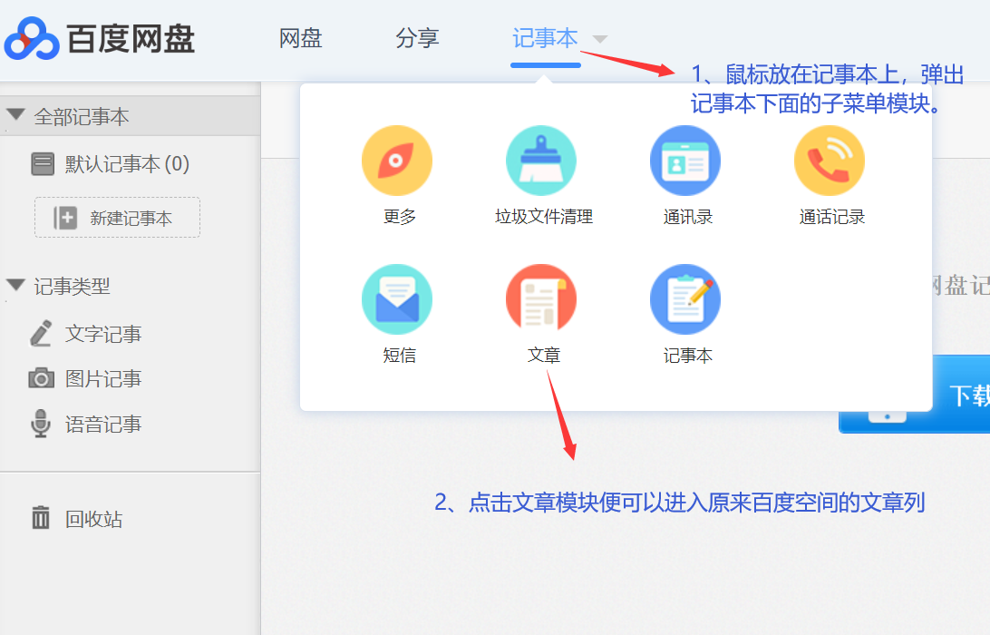Image resolution: width=990 pixels, height=635 pixels.
Task: Click the pencil icon for 文字记事
Action: 41,334
